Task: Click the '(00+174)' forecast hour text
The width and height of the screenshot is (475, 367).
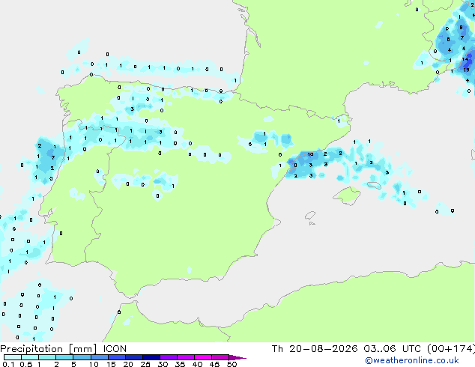Action: [x=451, y=349]
